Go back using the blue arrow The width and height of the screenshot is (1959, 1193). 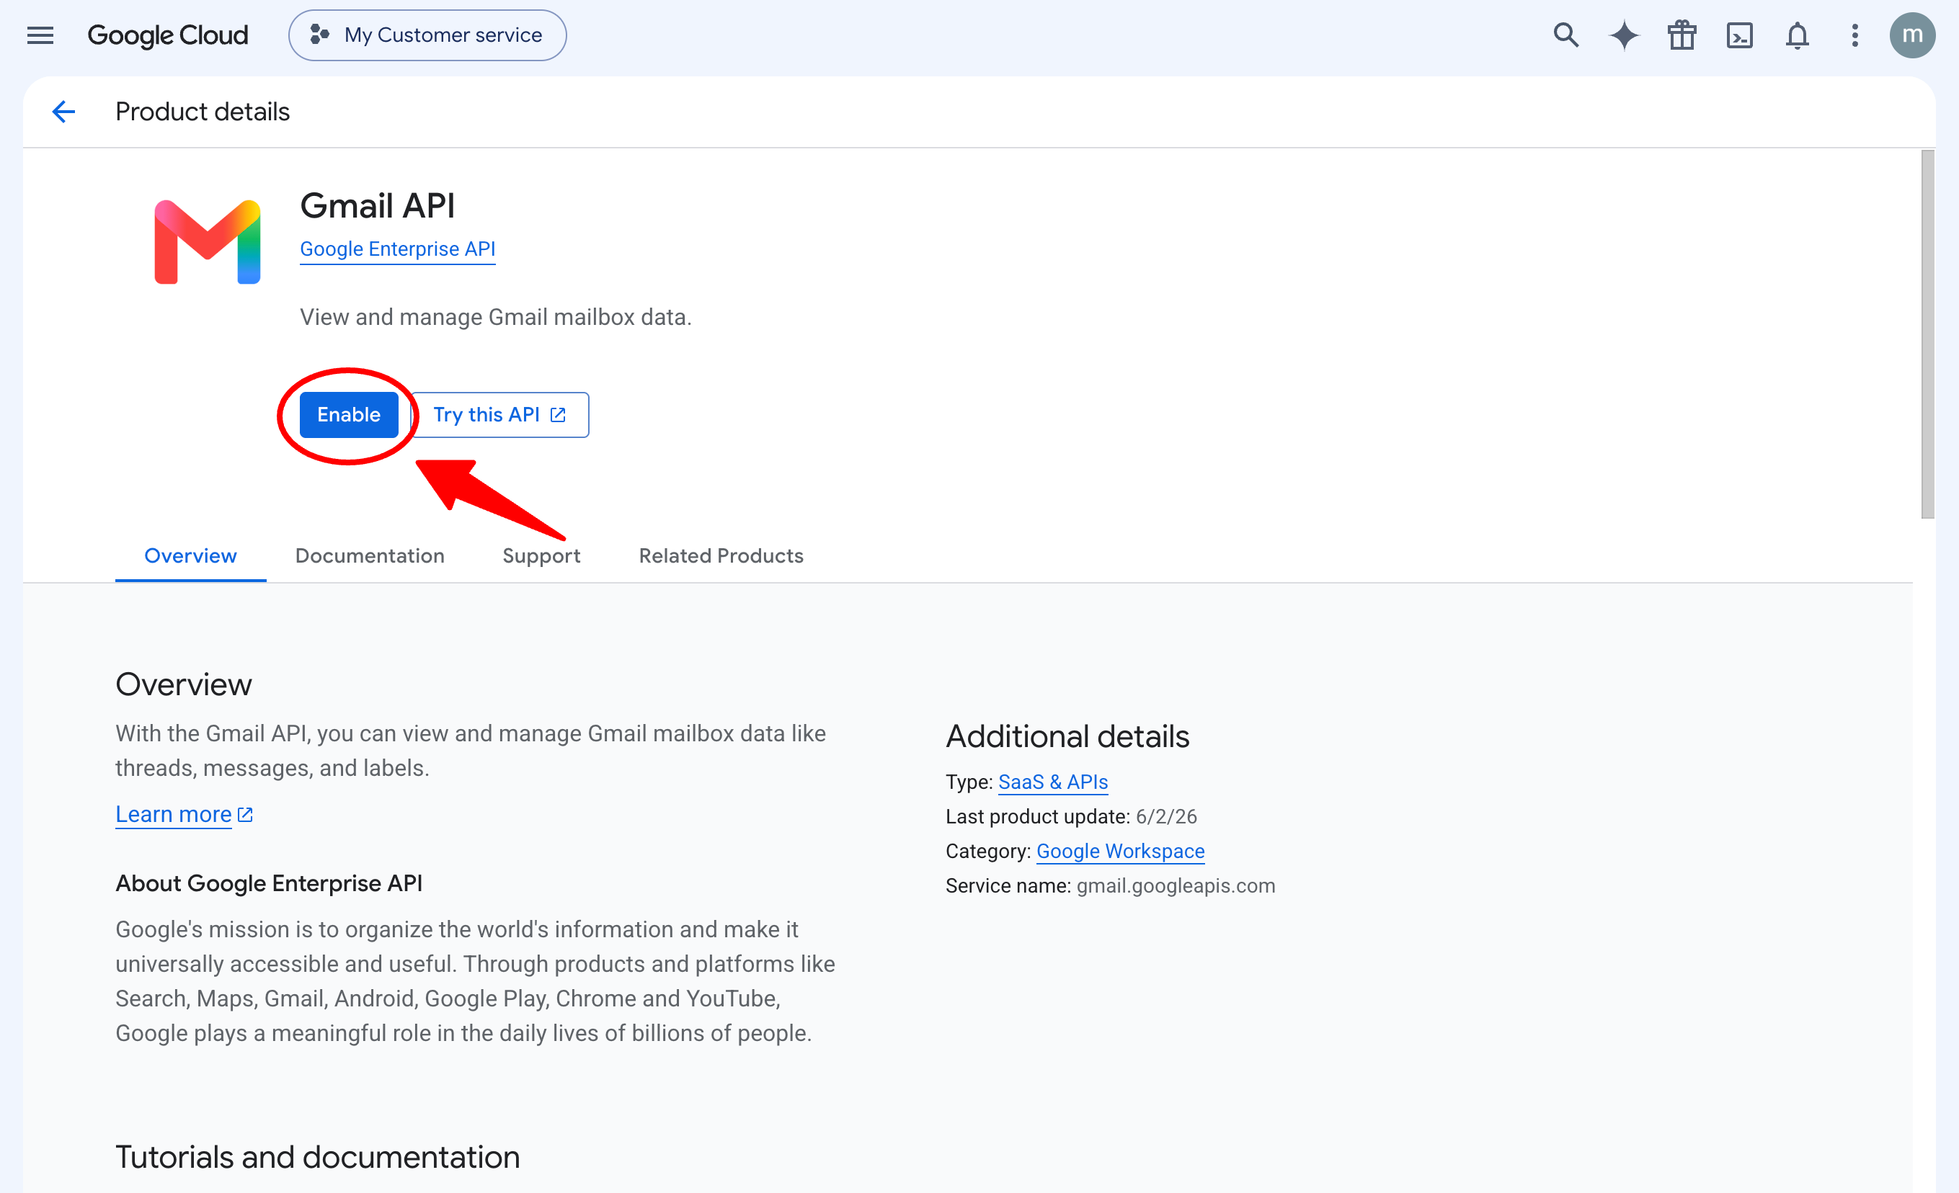pyautogui.click(x=63, y=111)
